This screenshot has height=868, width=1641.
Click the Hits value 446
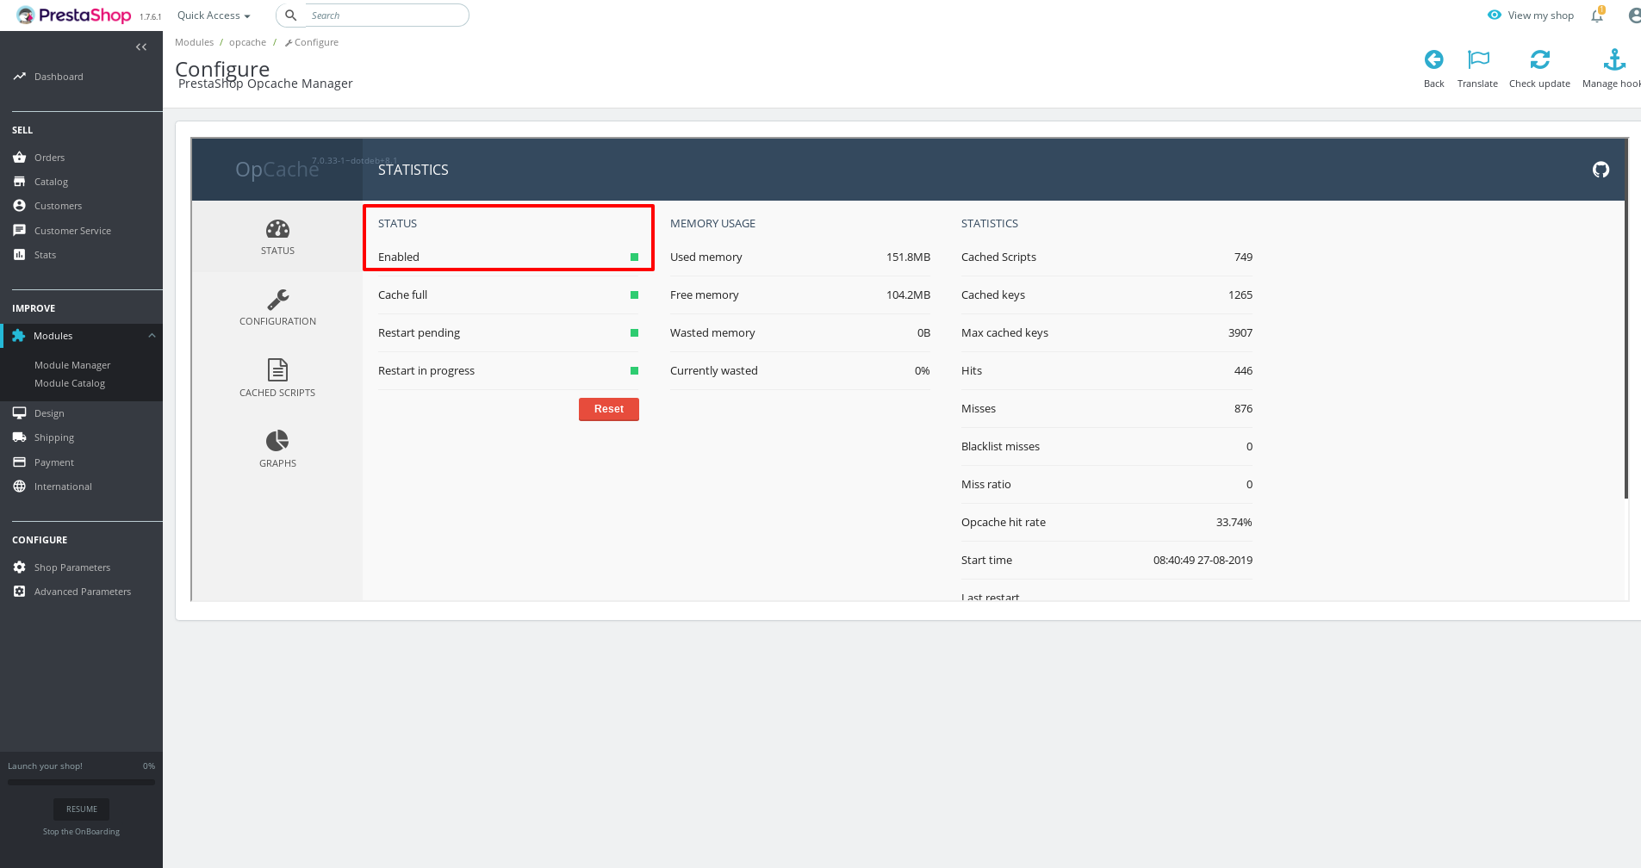[1243, 371]
